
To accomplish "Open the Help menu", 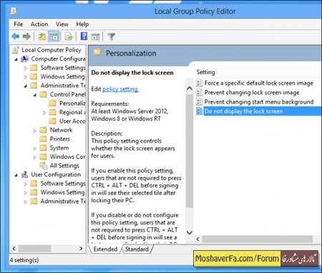I will tap(82, 24).
